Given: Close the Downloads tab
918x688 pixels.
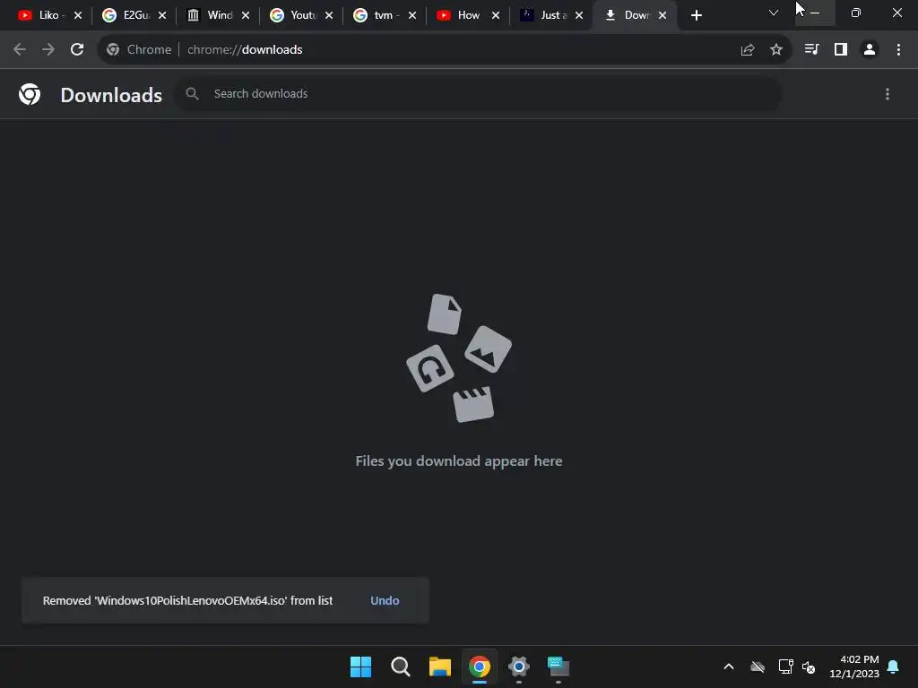Looking at the screenshot, I should tap(663, 15).
